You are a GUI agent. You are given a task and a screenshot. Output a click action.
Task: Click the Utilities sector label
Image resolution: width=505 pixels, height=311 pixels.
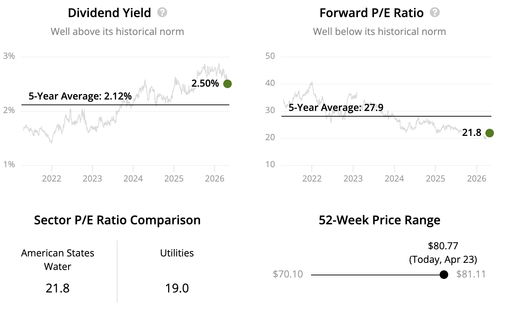177,253
